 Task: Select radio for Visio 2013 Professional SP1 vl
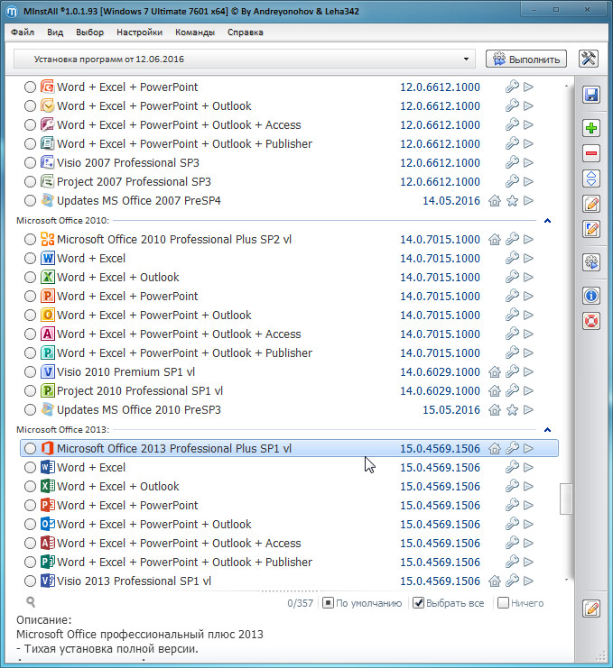(30, 581)
